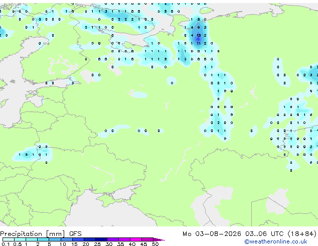Click the "25" legend scale label
The height and width of the screenshot is (246, 318).
tap(97, 244)
